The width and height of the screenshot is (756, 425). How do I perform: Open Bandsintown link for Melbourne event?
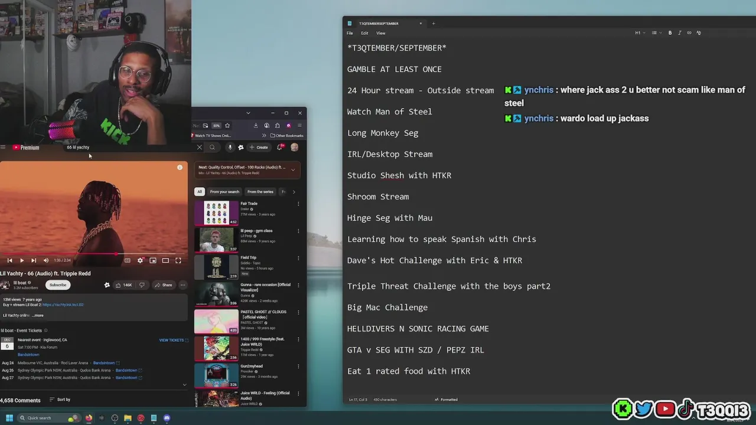[106, 363]
